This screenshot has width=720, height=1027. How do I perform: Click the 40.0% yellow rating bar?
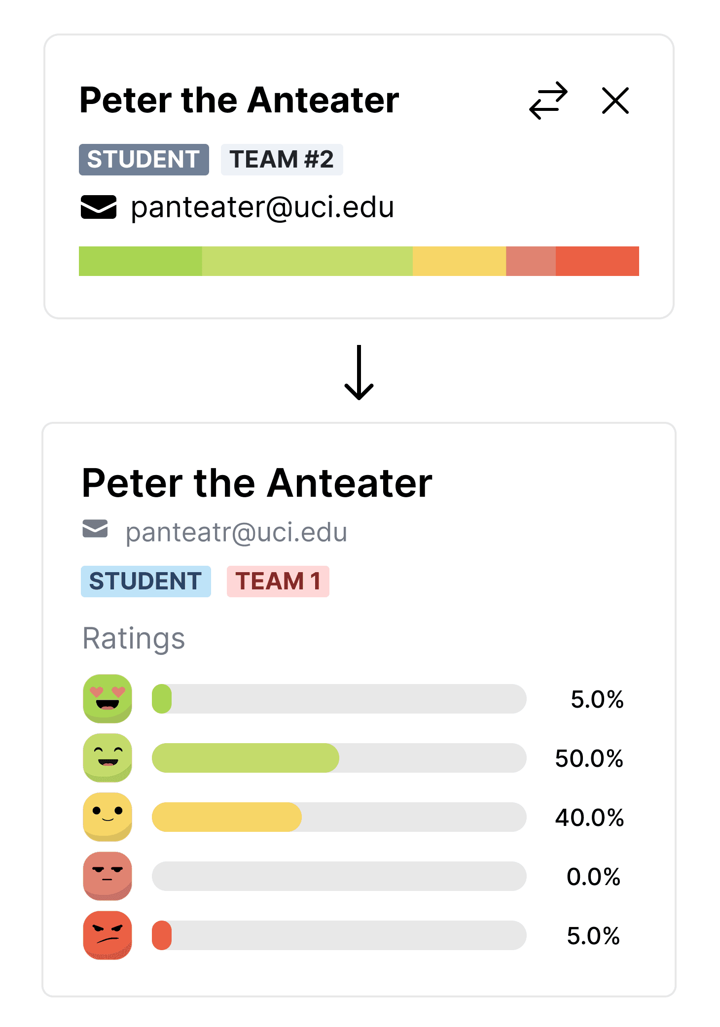339,817
